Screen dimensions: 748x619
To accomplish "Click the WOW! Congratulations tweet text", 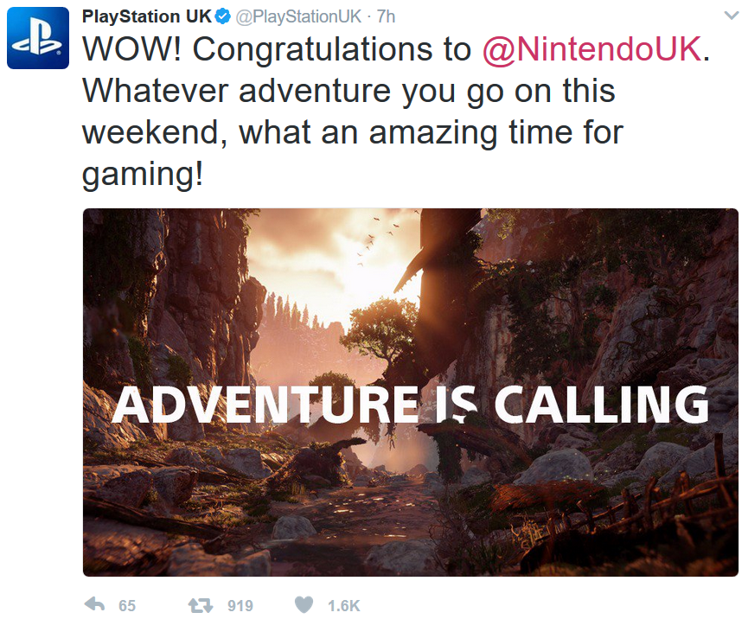I will click(x=396, y=112).
